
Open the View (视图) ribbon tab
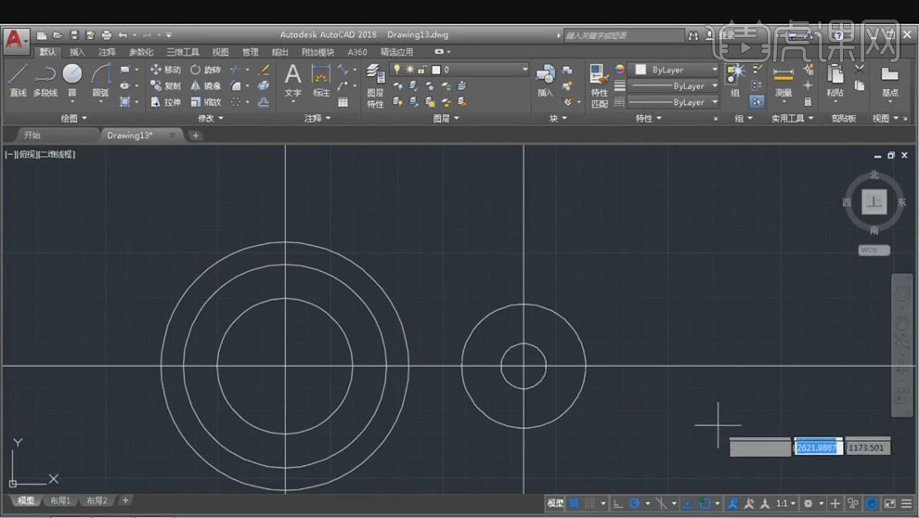220,52
